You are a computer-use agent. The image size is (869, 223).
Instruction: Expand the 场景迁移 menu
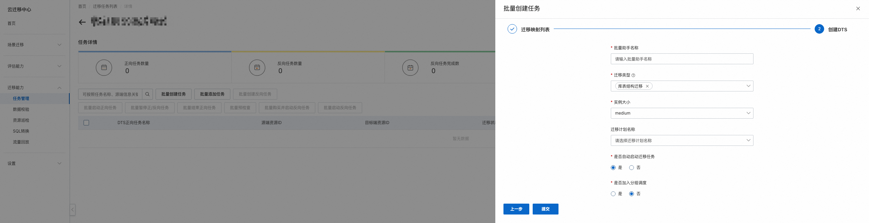click(x=34, y=45)
